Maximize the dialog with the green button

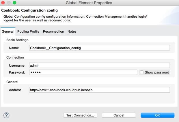click(14, 3)
